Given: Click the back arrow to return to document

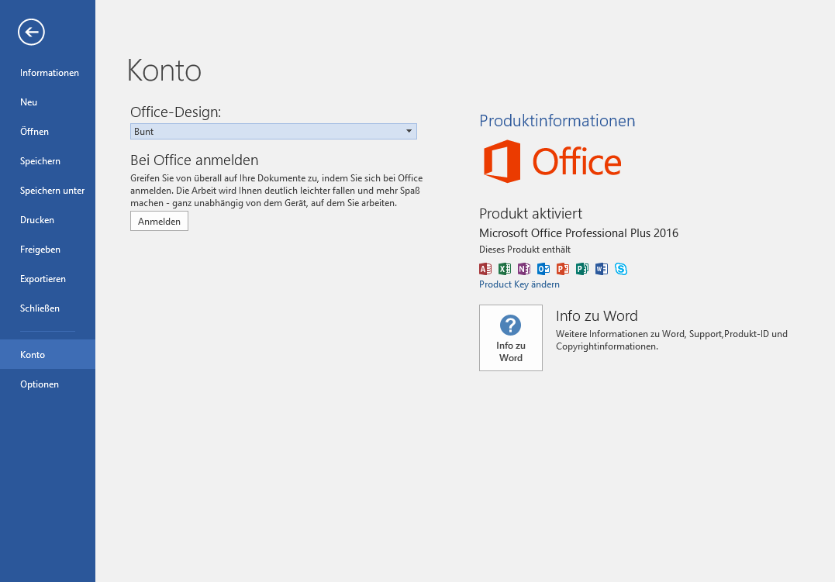Looking at the screenshot, I should click(x=32, y=32).
